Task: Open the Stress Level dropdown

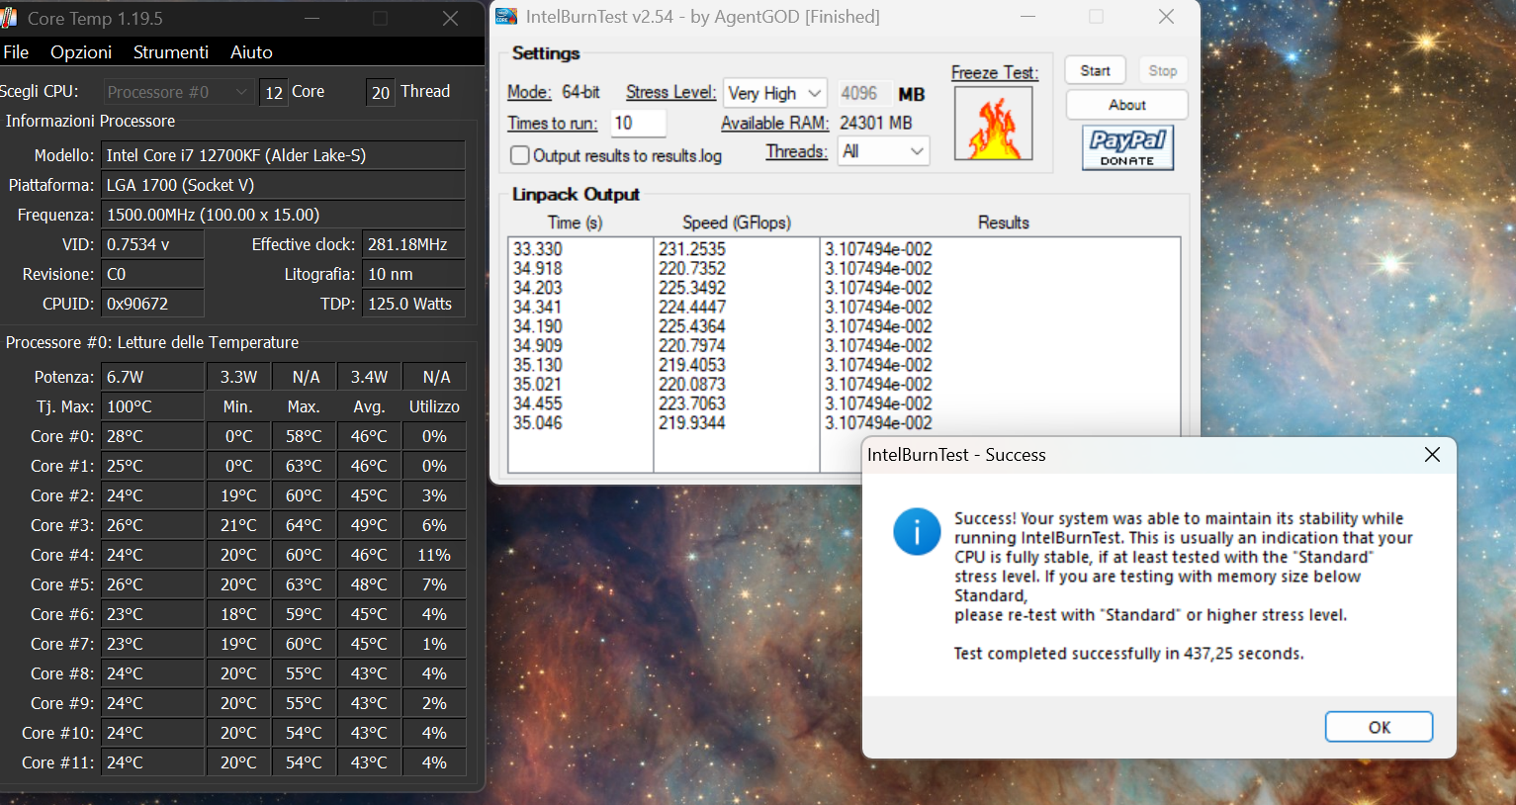Action: [775, 93]
